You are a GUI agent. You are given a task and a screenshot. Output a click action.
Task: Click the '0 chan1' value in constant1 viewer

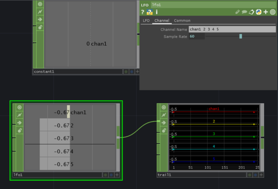point(97,44)
